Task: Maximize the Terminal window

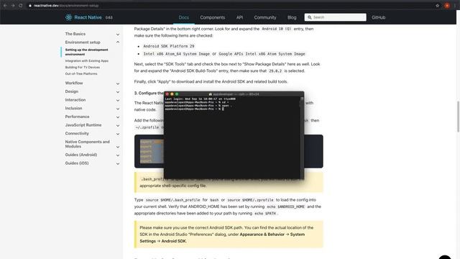Action: (x=177, y=94)
